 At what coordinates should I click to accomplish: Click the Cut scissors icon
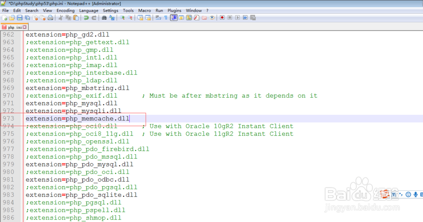60,18
